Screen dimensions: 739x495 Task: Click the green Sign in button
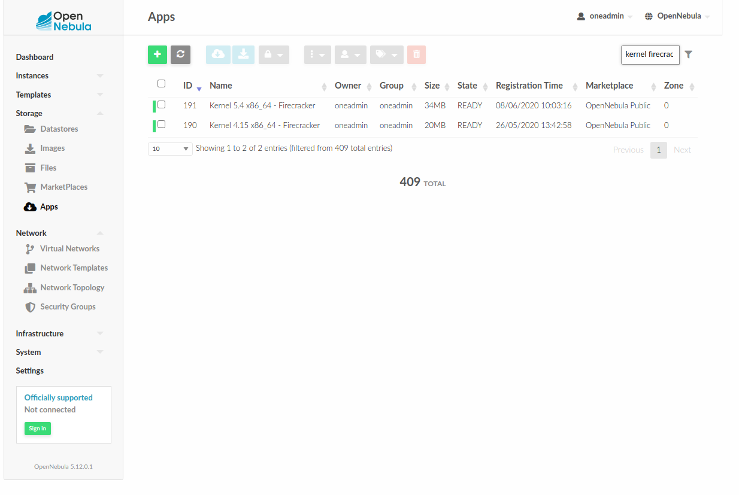click(x=38, y=428)
